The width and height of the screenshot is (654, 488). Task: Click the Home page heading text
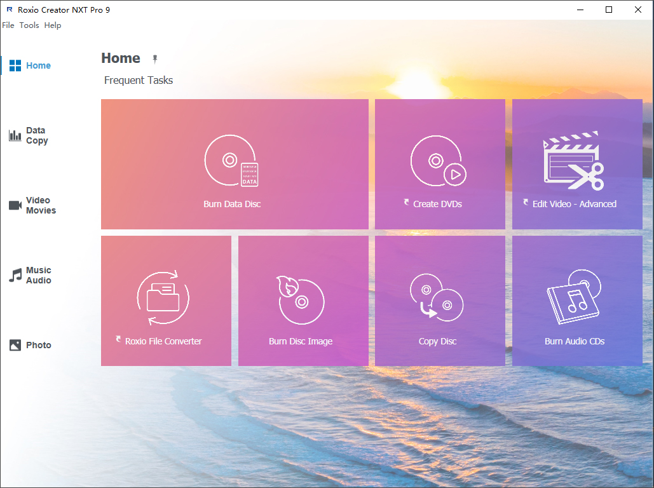[x=121, y=58]
